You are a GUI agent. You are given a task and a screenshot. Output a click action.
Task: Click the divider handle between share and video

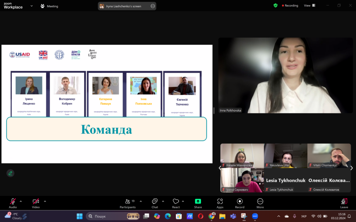point(214,111)
